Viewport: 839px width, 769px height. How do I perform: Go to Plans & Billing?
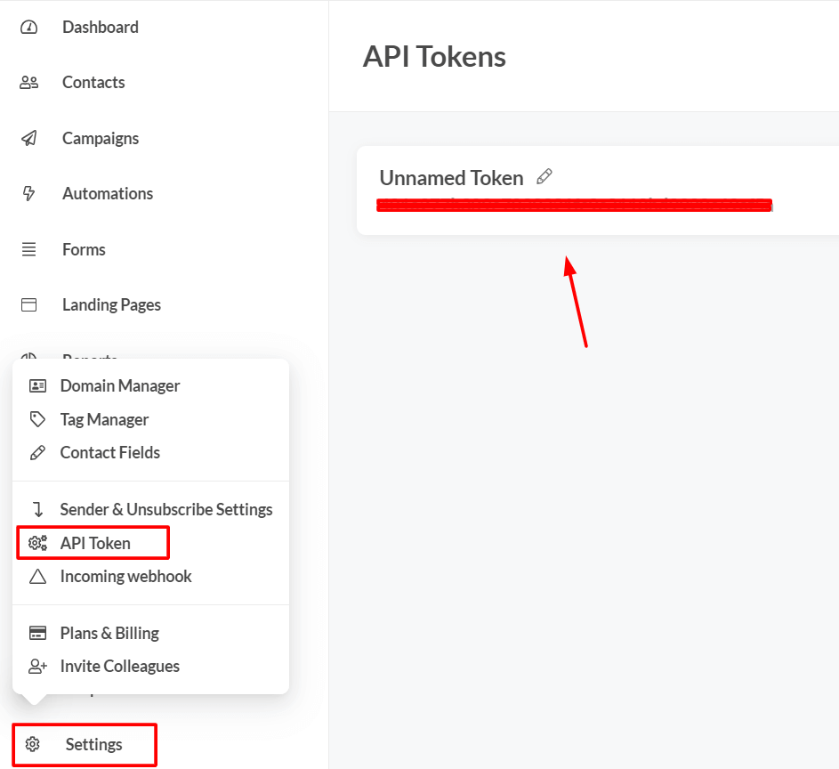tap(109, 633)
